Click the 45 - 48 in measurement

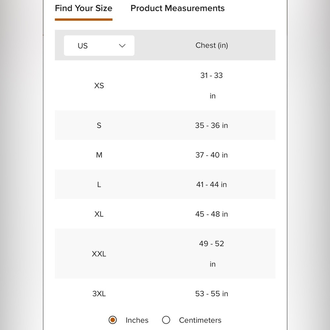[212, 214]
